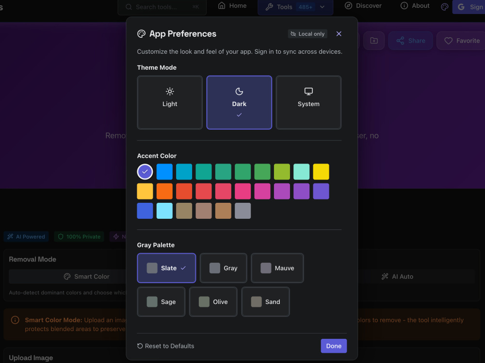Viewport: 485px width, 363px height.
Task: Open the Discover page
Action: 363,5
